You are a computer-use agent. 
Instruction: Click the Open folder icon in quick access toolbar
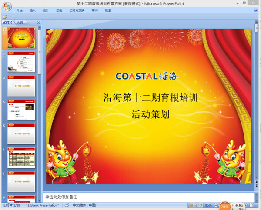(x=5, y=17)
